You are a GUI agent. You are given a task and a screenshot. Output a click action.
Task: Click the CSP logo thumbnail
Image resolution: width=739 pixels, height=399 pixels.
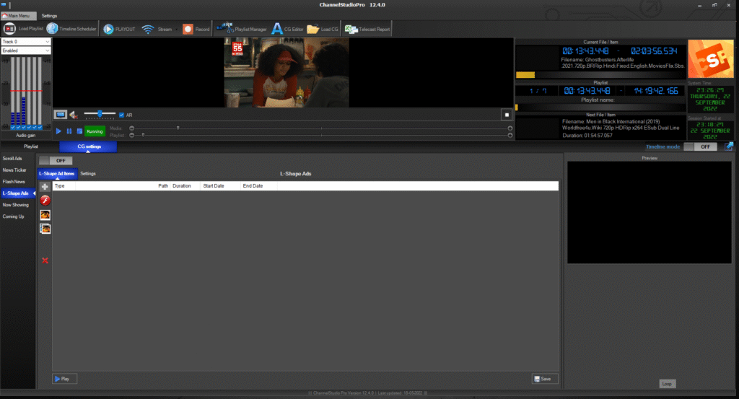tap(710, 59)
